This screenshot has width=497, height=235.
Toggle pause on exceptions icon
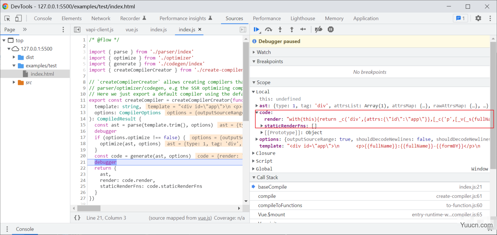tap(330, 30)
